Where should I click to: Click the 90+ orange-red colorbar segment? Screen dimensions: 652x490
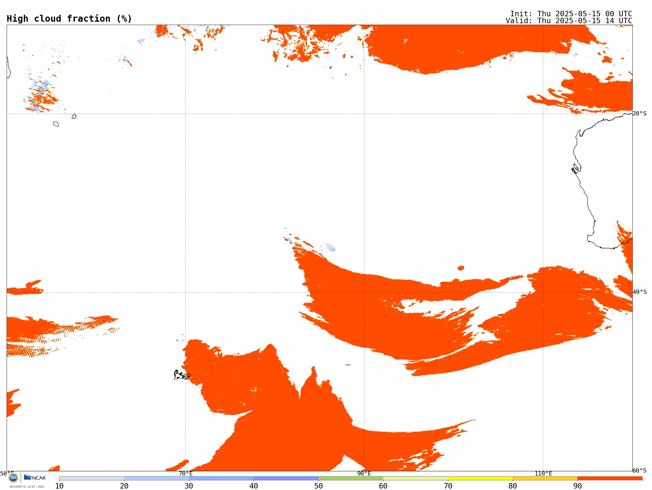coord(610,479)
